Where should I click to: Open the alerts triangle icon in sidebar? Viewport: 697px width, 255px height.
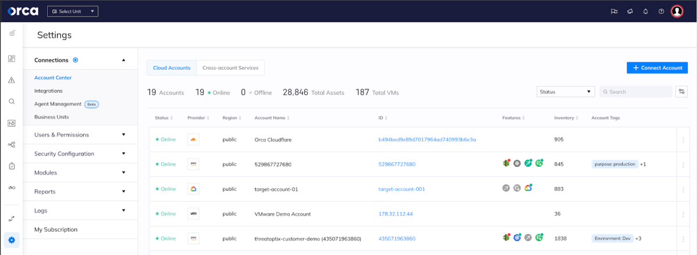point(12,80)
